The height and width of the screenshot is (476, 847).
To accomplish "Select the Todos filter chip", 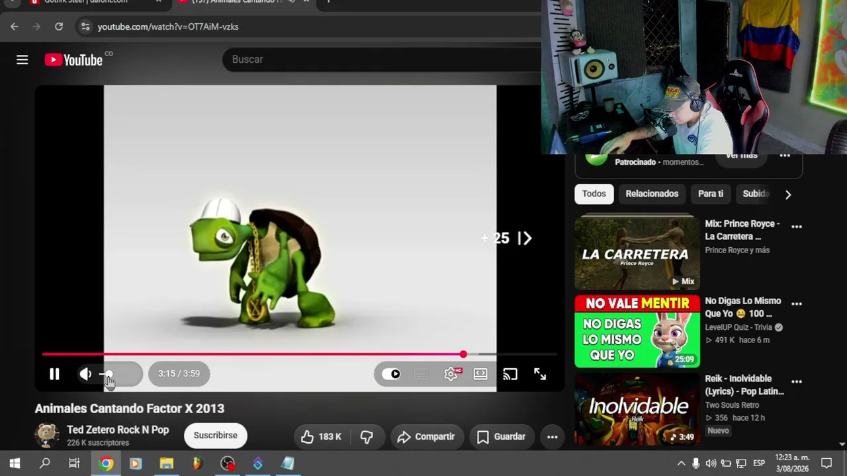I will pos(594,194).
